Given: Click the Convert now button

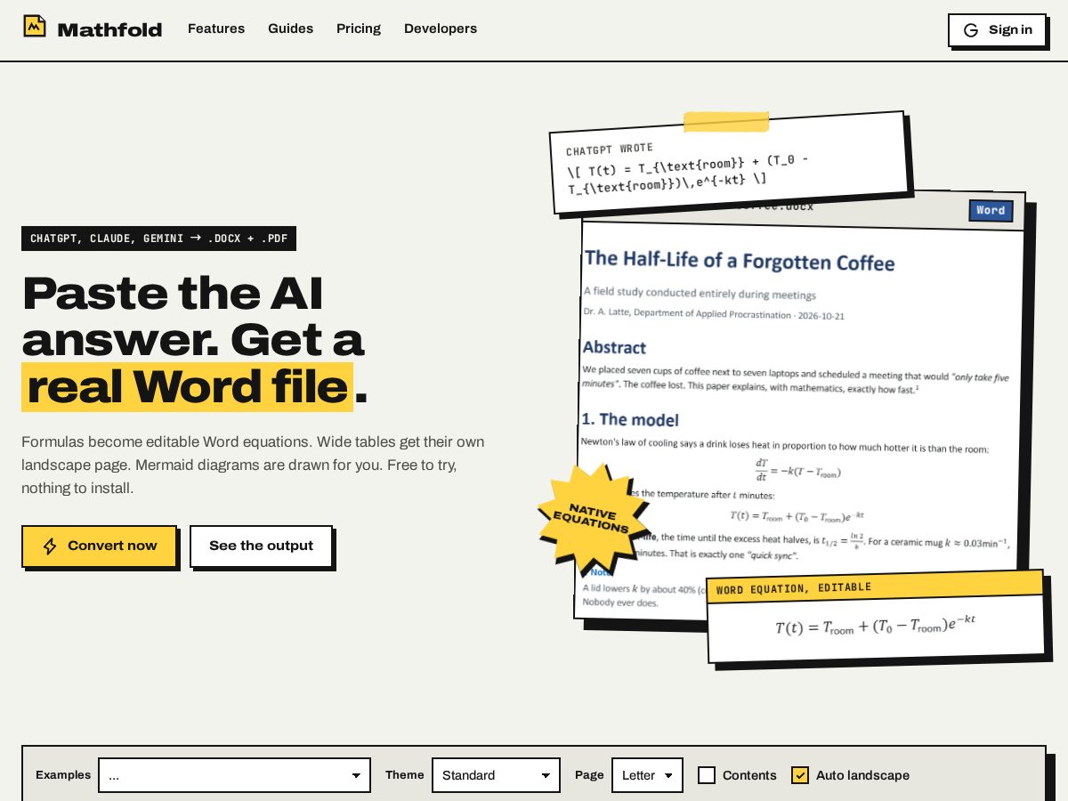Looking at the screenshot, I should point(99,546).
